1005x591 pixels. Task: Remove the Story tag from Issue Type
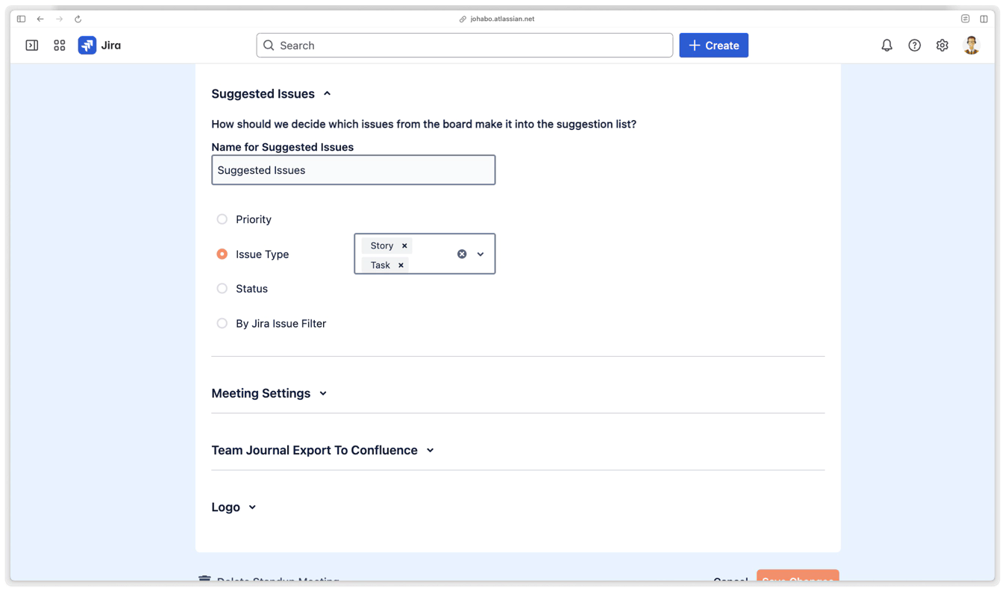pos(404,246)
